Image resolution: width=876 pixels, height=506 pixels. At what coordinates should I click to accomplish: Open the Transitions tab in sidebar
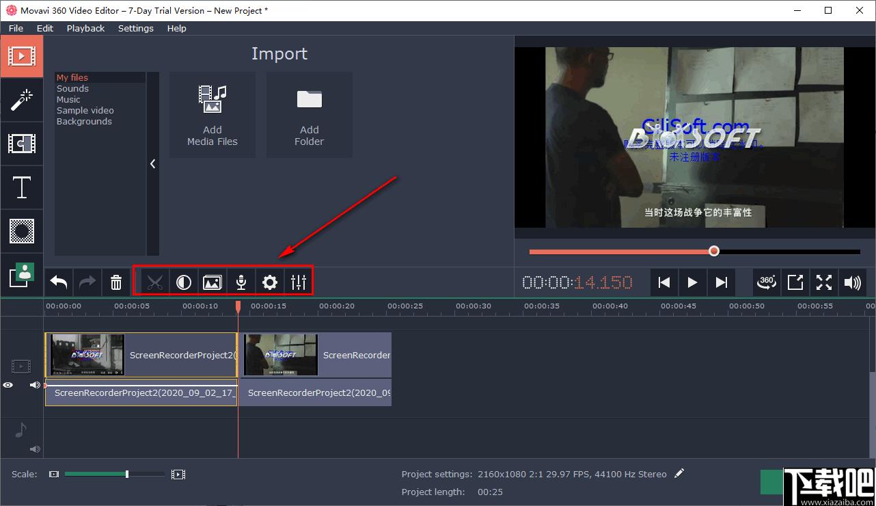coord(21,144)
